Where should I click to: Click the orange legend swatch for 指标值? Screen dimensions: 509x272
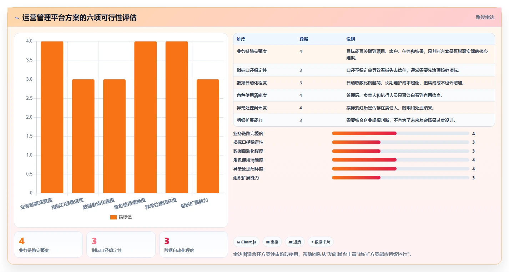pyautogui.click(x=114, y=217)
